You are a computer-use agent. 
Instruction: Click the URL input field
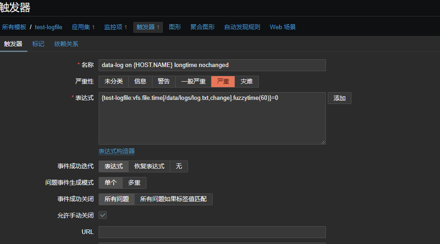(212, 232)
